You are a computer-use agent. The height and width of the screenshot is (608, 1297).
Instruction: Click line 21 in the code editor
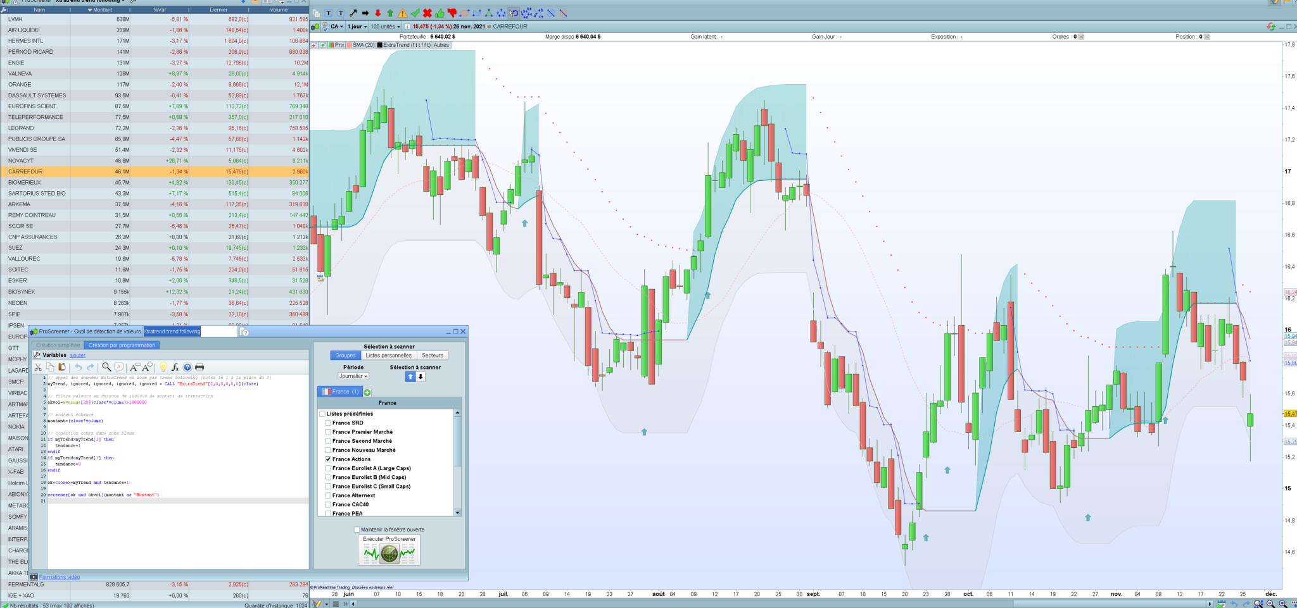click(177, 501)
